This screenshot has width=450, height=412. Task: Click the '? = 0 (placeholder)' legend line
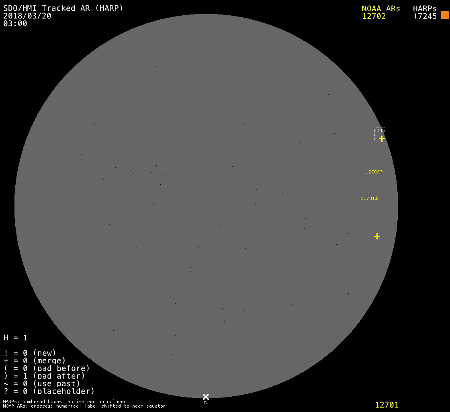tap(49, 391)
